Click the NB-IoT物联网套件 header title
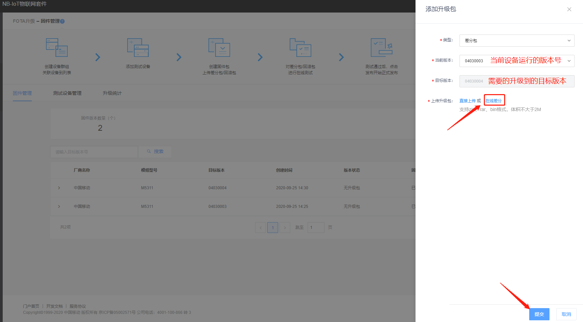 click(x=25, y=4)
